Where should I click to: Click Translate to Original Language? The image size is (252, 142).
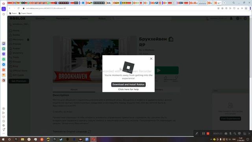point(72,131)
